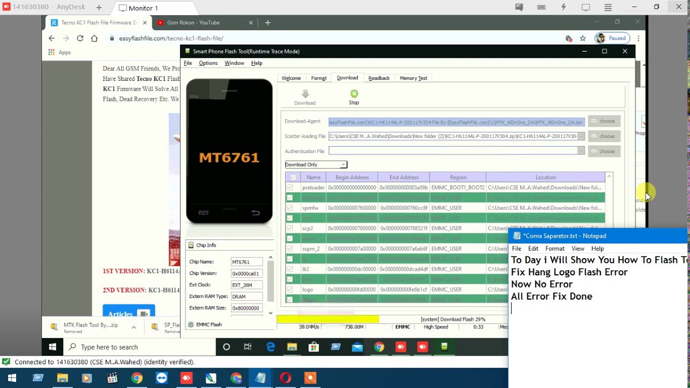690x388 pixels.
Task: Open Chrome three-dot menu
Action: [x=638, y=38]
